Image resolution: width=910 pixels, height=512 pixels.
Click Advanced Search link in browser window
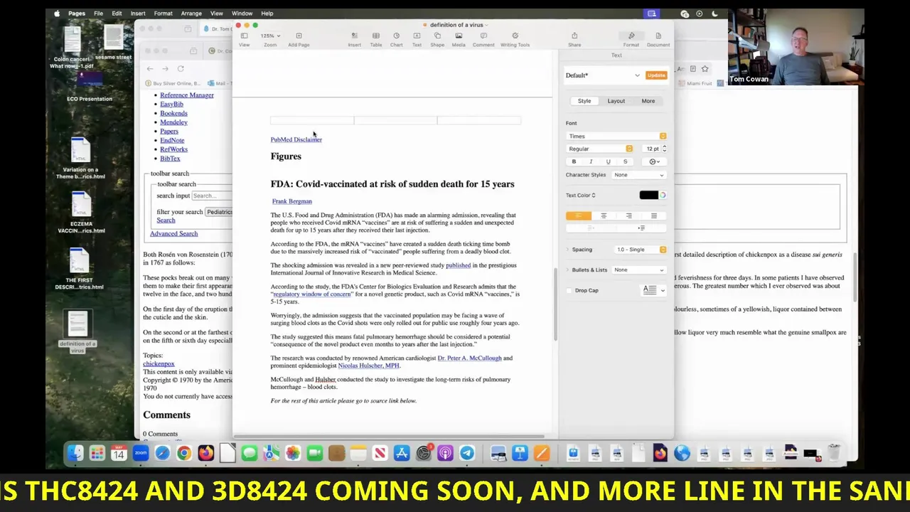173,233
